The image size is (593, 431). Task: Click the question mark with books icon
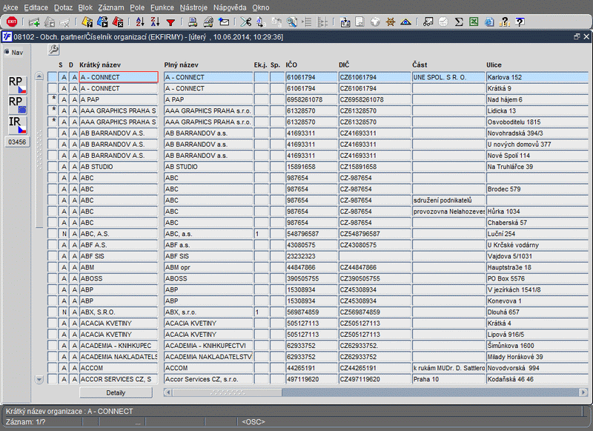coord(505,22)
